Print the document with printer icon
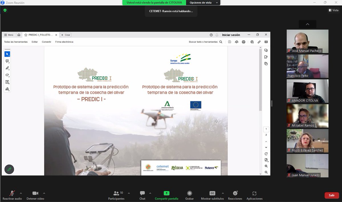This screenshot has width=342, height=202. (x=243, y=42)
